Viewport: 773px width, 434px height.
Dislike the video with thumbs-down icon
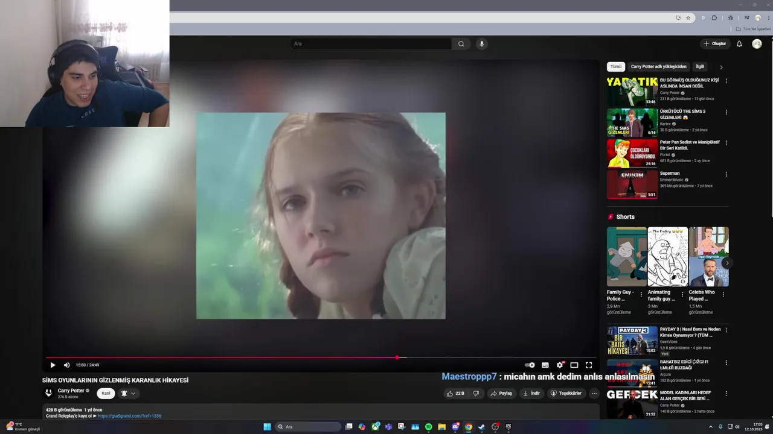pyautogui.click(x=476, y=394)
